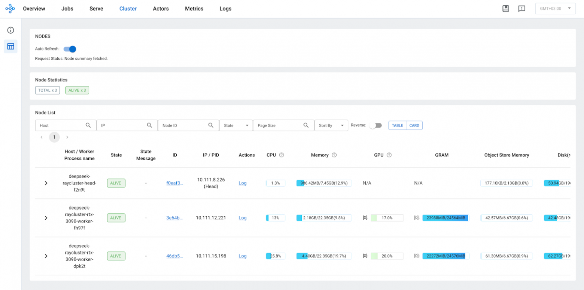Image resolution: width=584 pixels, height=290 pixels.
Task: Switch node list to CARD view
Action: tap(414, 125)
